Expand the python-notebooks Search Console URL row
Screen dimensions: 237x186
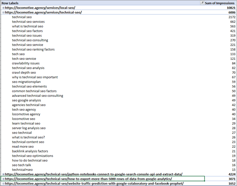3,174
